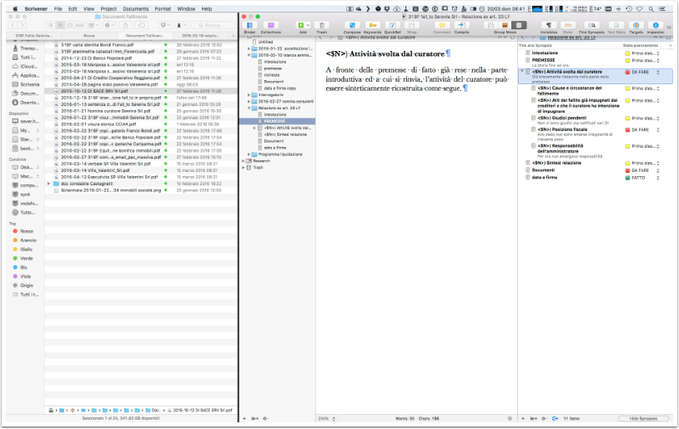Image resolution: width=679 pixels, height=429 pixels.
Task: Go forward in Finder window
Action: (22, 26)
